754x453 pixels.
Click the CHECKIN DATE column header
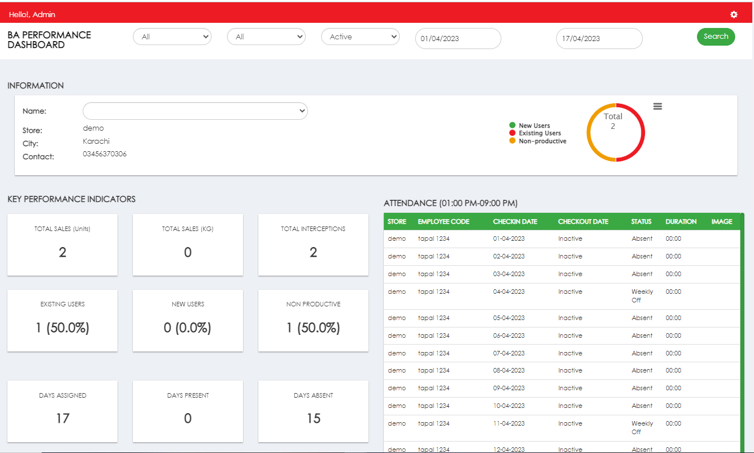[515, 221]
